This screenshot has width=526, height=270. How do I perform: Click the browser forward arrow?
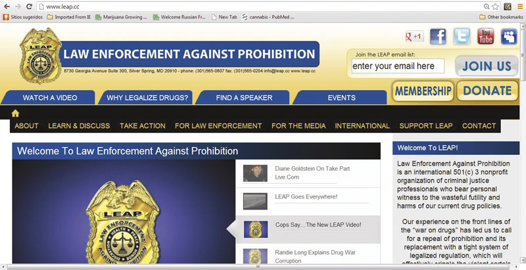click(18, 7)
